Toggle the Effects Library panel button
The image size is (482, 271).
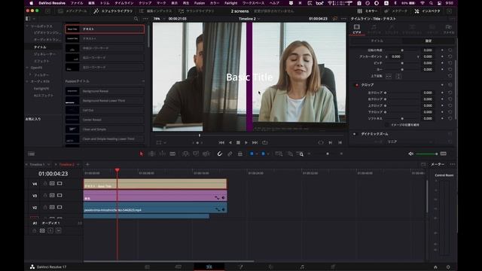113,11
